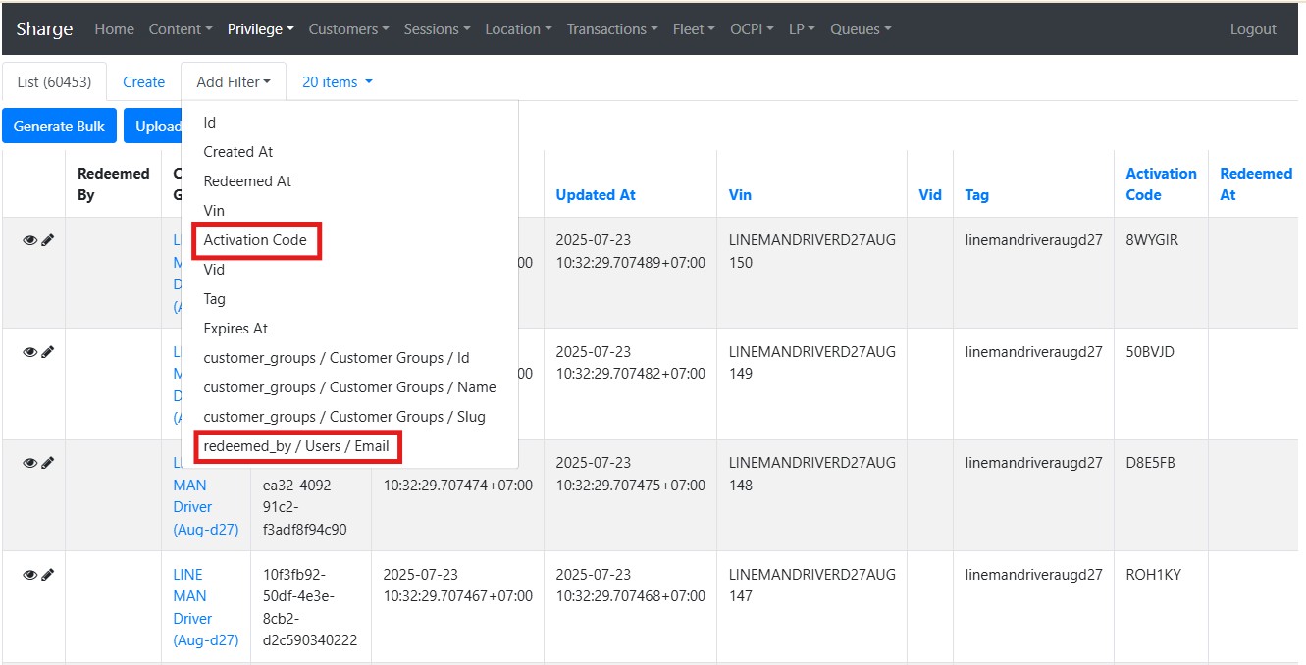The image size is (1306, 665).
Task: Choose Activation Code filter option
Action: [x=255, y=240]
